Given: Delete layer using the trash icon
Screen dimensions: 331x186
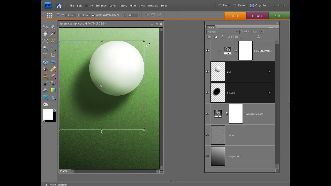Looking at the screenshot, I should pos(258,37).
